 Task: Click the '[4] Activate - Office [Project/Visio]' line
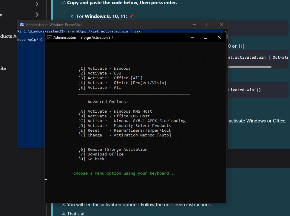[122, 83]
